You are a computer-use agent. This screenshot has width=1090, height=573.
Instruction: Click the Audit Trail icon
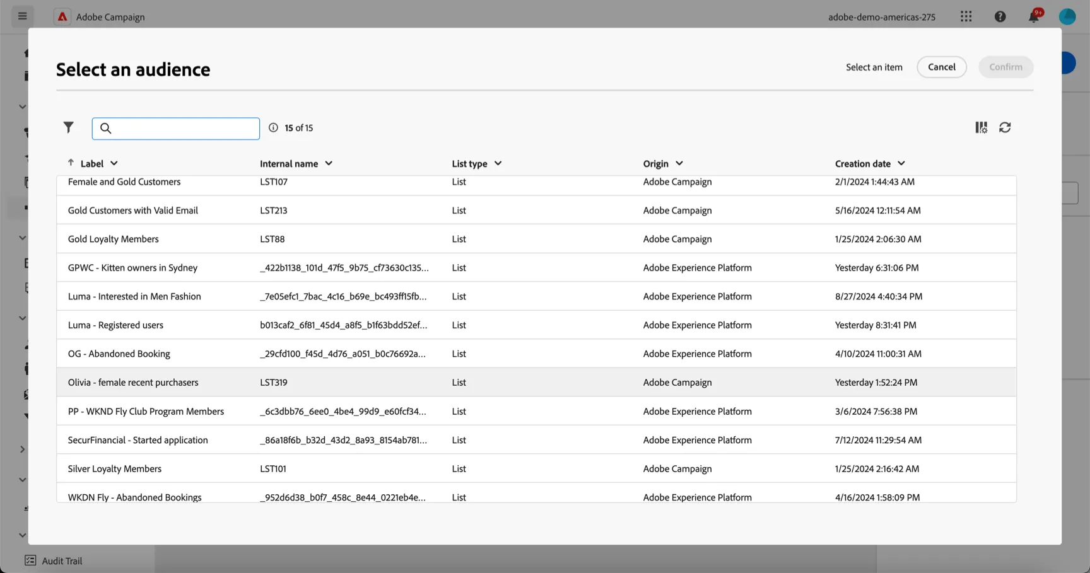tap(30, 560)
